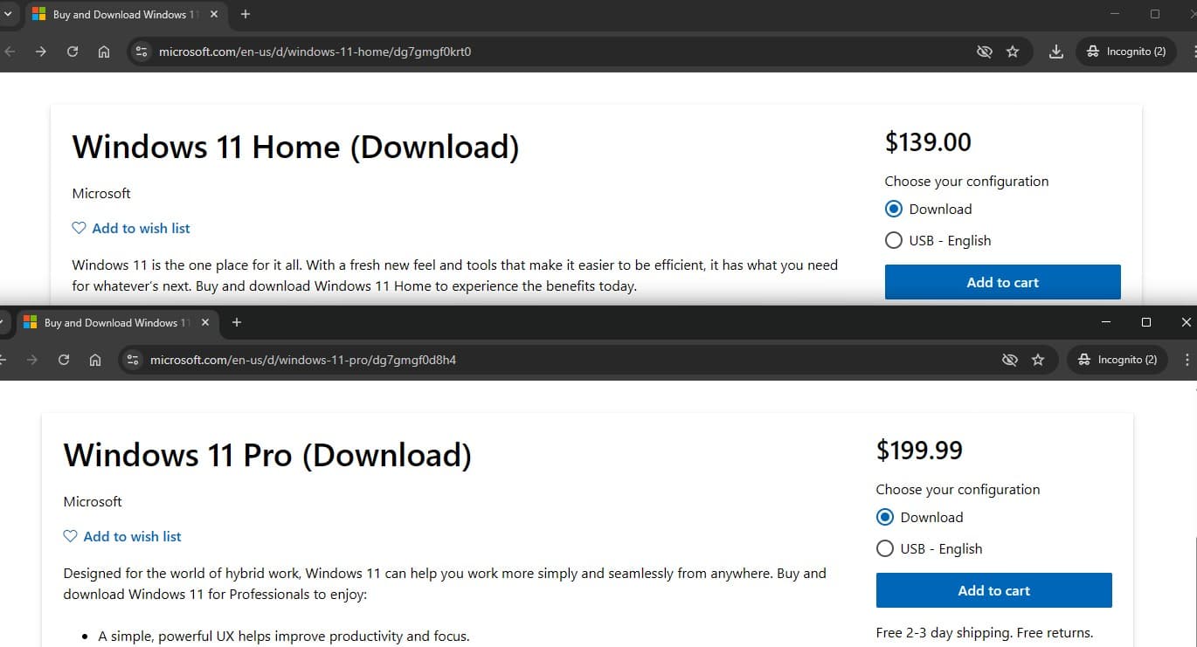Click the Windows 11 Pro address bar URL
Viewport: 1197px width, 647px height.
pos(303,360)
